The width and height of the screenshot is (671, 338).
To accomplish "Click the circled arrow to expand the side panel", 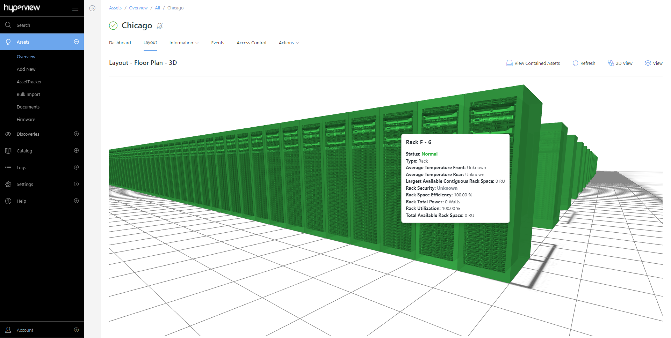I will (x=92, y=8).
